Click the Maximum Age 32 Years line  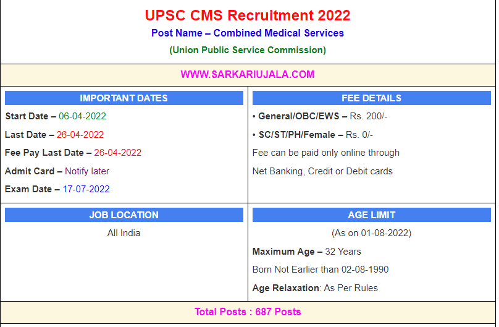pyautogui.click(x=307, y=252)
